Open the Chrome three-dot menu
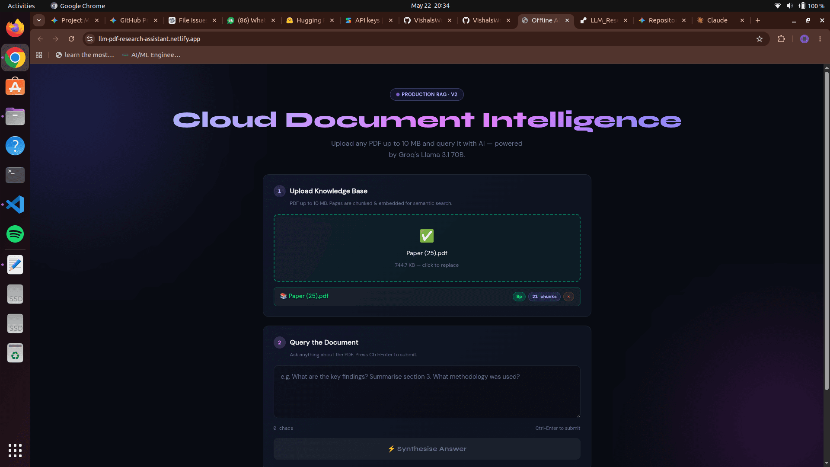The height and width of the screenshot is (467, 830). pos(820,39)
